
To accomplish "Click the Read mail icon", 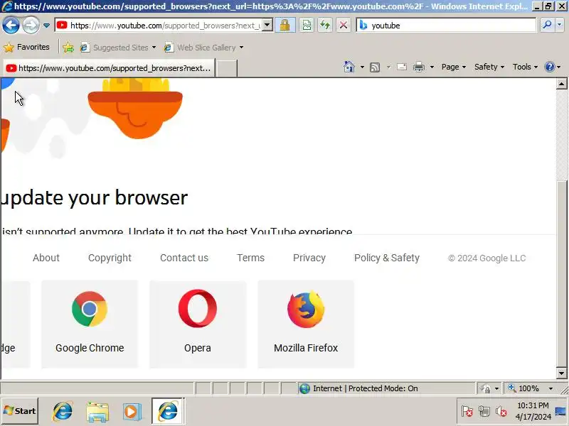I will tap(402, 67).
